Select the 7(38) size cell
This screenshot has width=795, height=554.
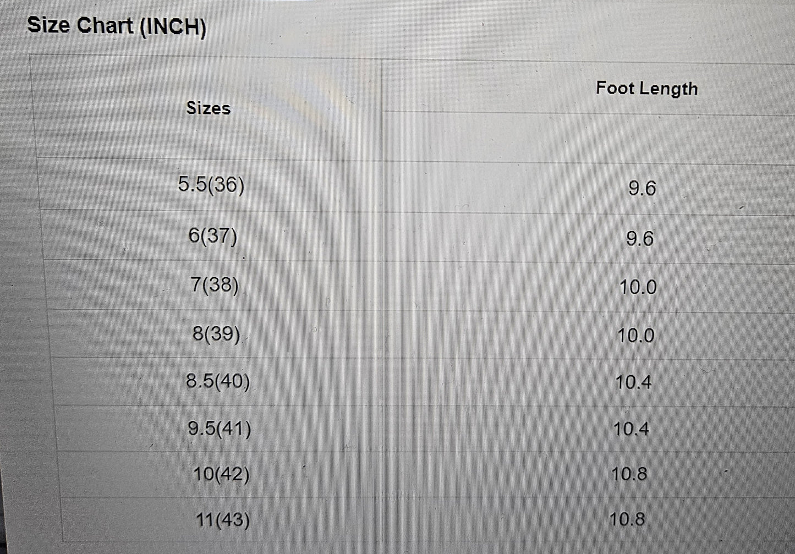click(x=215, y=285)
